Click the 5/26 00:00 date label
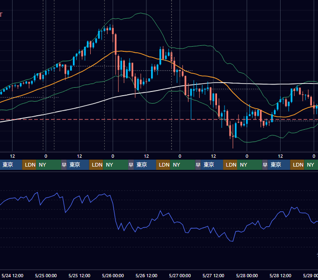This screenshot has width=318, height=280. point(113,275)
